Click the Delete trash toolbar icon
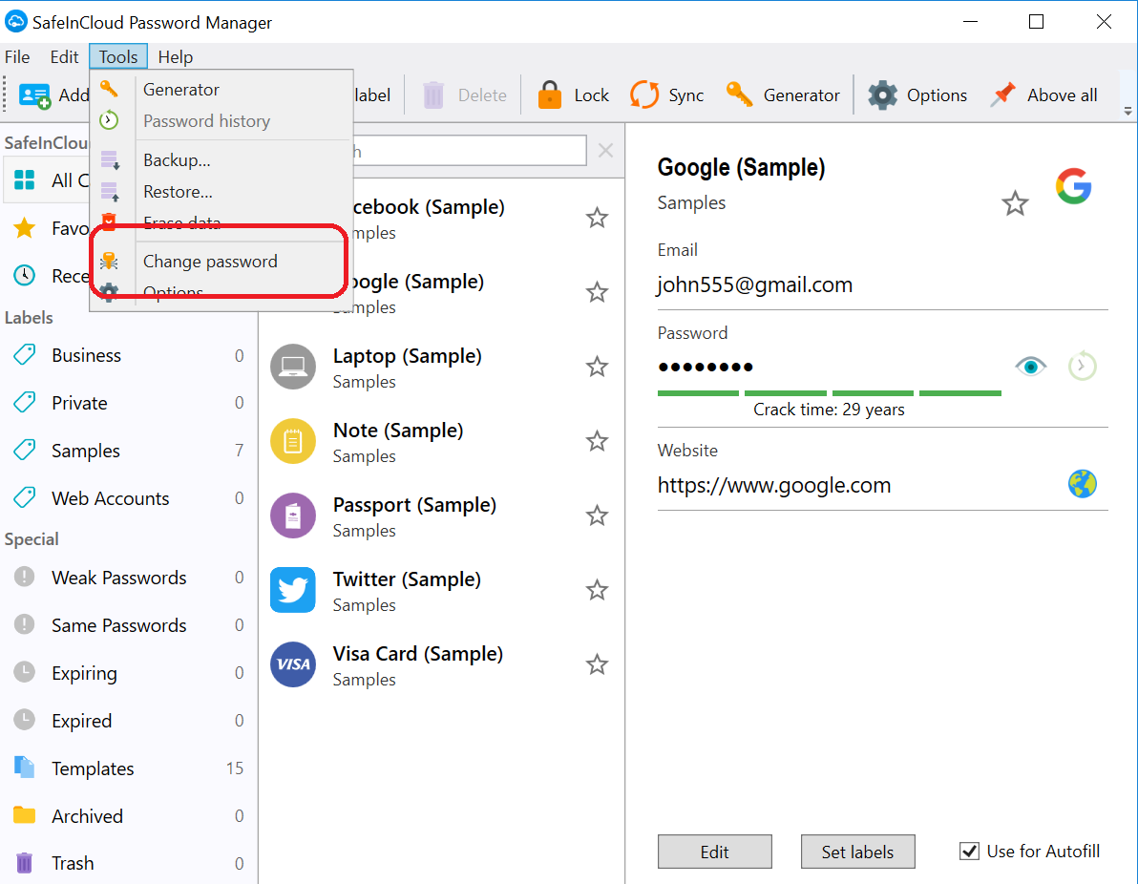Image resolution: width=1138 pixels, height=884 pixels. (x=433, y=95)
